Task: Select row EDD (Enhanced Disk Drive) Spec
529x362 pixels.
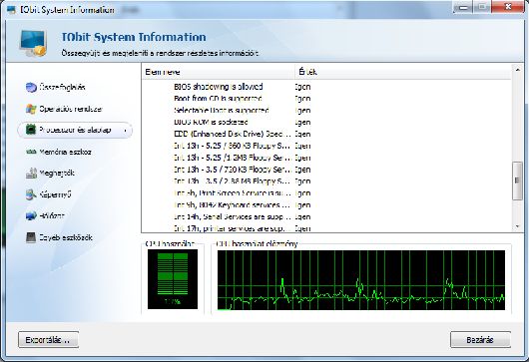Action: pyautogui.click(x=326, y=134)
